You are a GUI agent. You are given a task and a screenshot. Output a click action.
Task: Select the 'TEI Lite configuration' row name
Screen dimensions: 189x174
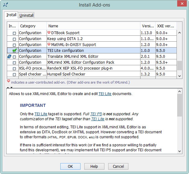66,50
